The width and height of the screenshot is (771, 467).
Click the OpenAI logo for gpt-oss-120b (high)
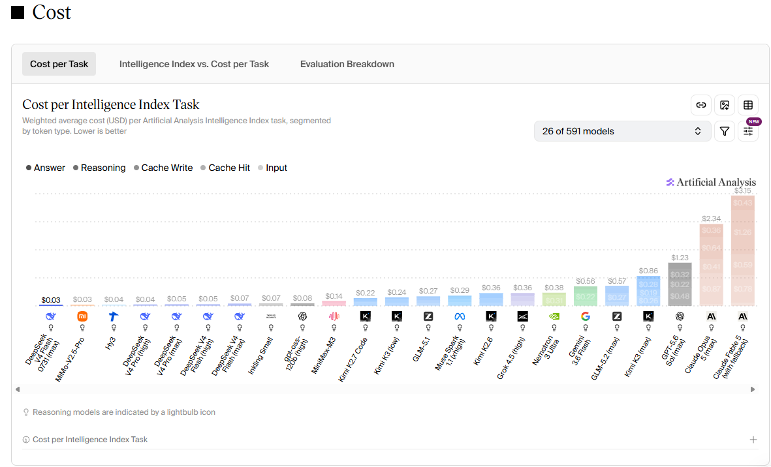pos(302,316)
